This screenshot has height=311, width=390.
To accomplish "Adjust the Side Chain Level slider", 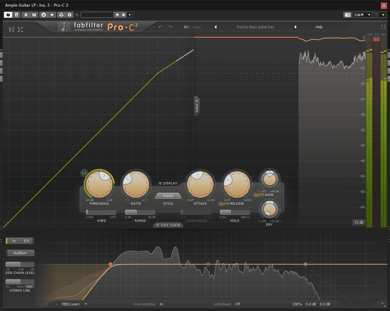I will click(x=20, y=264).
